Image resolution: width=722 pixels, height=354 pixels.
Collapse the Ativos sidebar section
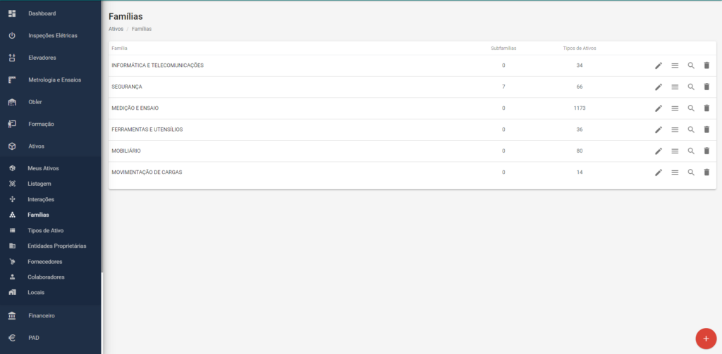51,146
